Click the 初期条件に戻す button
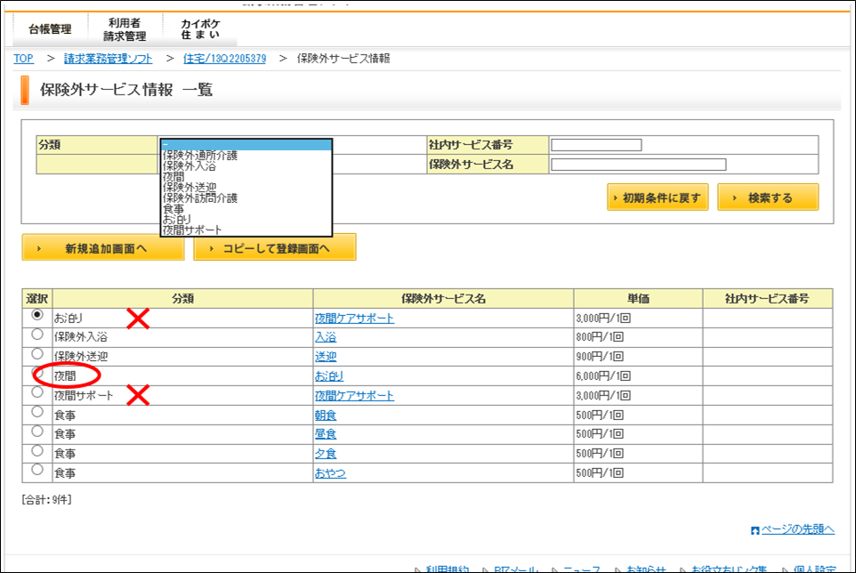 coord(658,198)
